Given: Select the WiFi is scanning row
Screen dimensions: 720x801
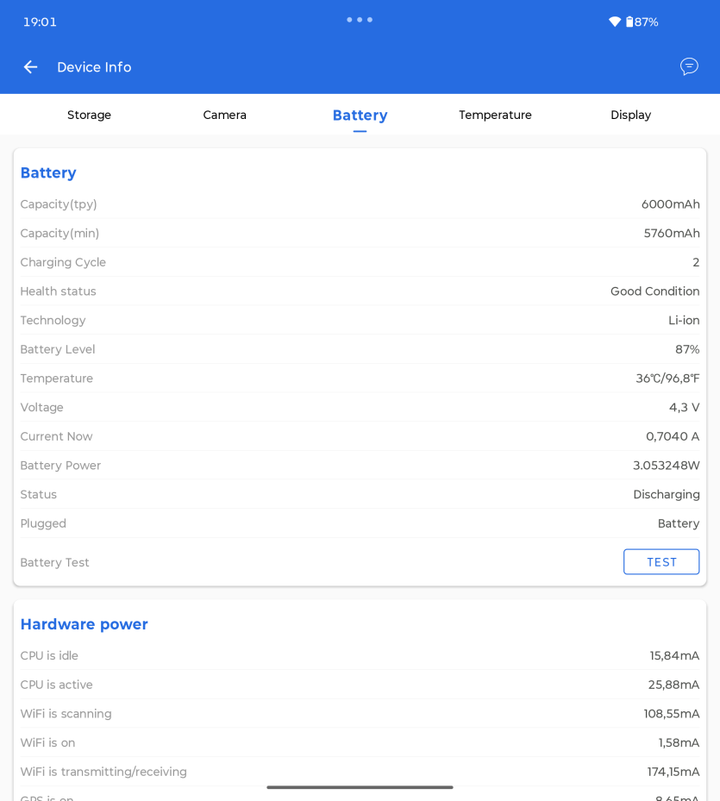Looking at the screenshot, I should pyautogui.click(x=360, y=714).
